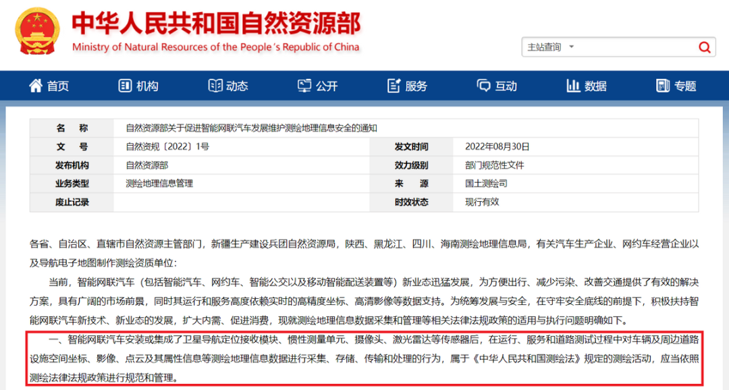The image size is (729, 390).
Task: Click the business type 测绘地理信息管理
Action: [x=159, y=184]
